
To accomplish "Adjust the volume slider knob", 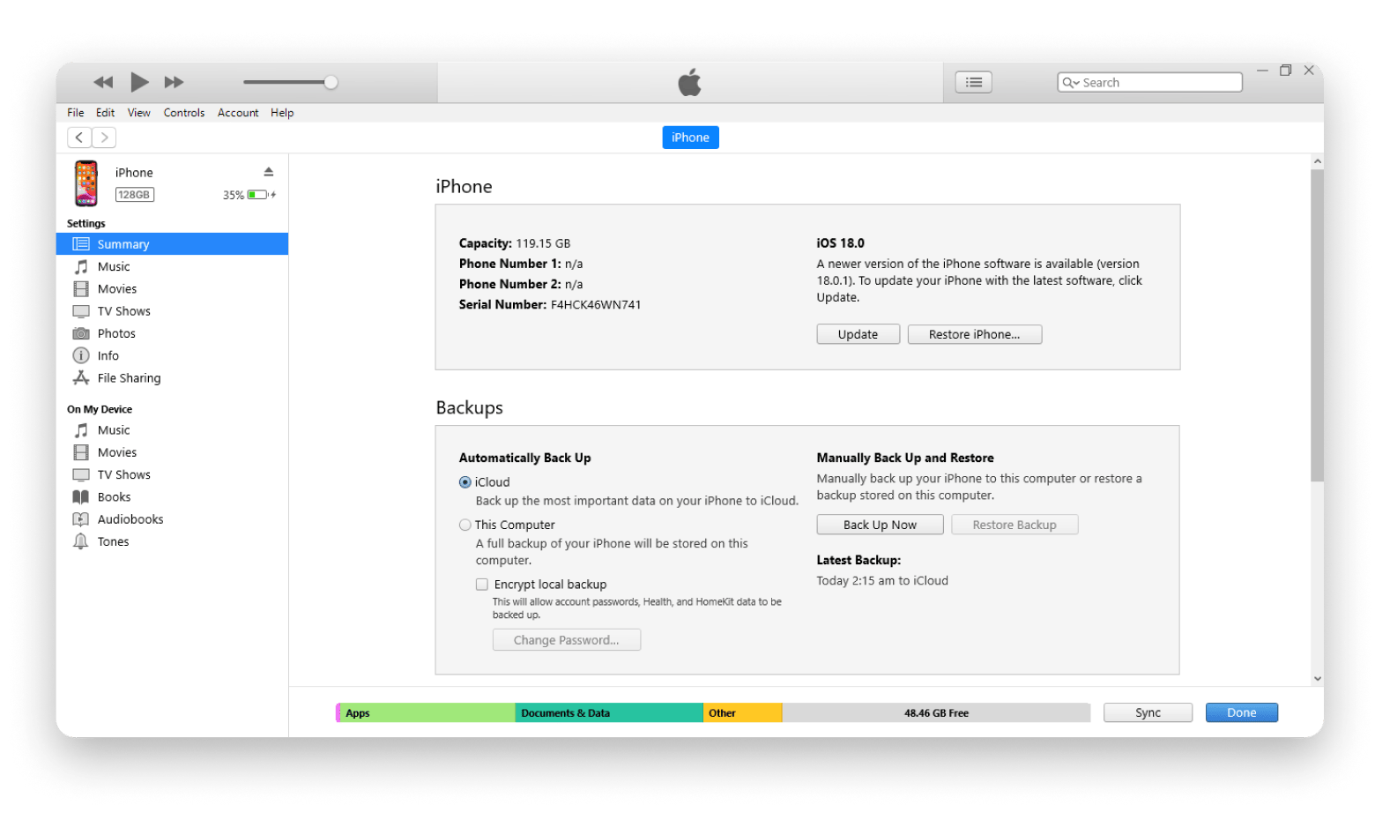I will [x=331, y=82].
